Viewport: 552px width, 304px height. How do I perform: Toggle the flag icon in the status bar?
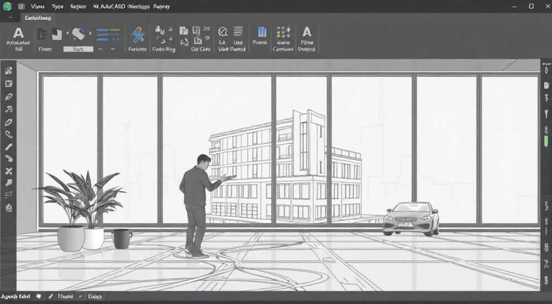(39, 297)
